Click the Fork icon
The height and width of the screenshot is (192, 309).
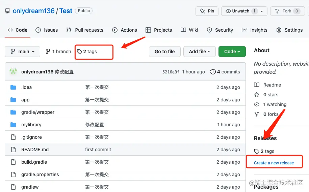point(277,11)
